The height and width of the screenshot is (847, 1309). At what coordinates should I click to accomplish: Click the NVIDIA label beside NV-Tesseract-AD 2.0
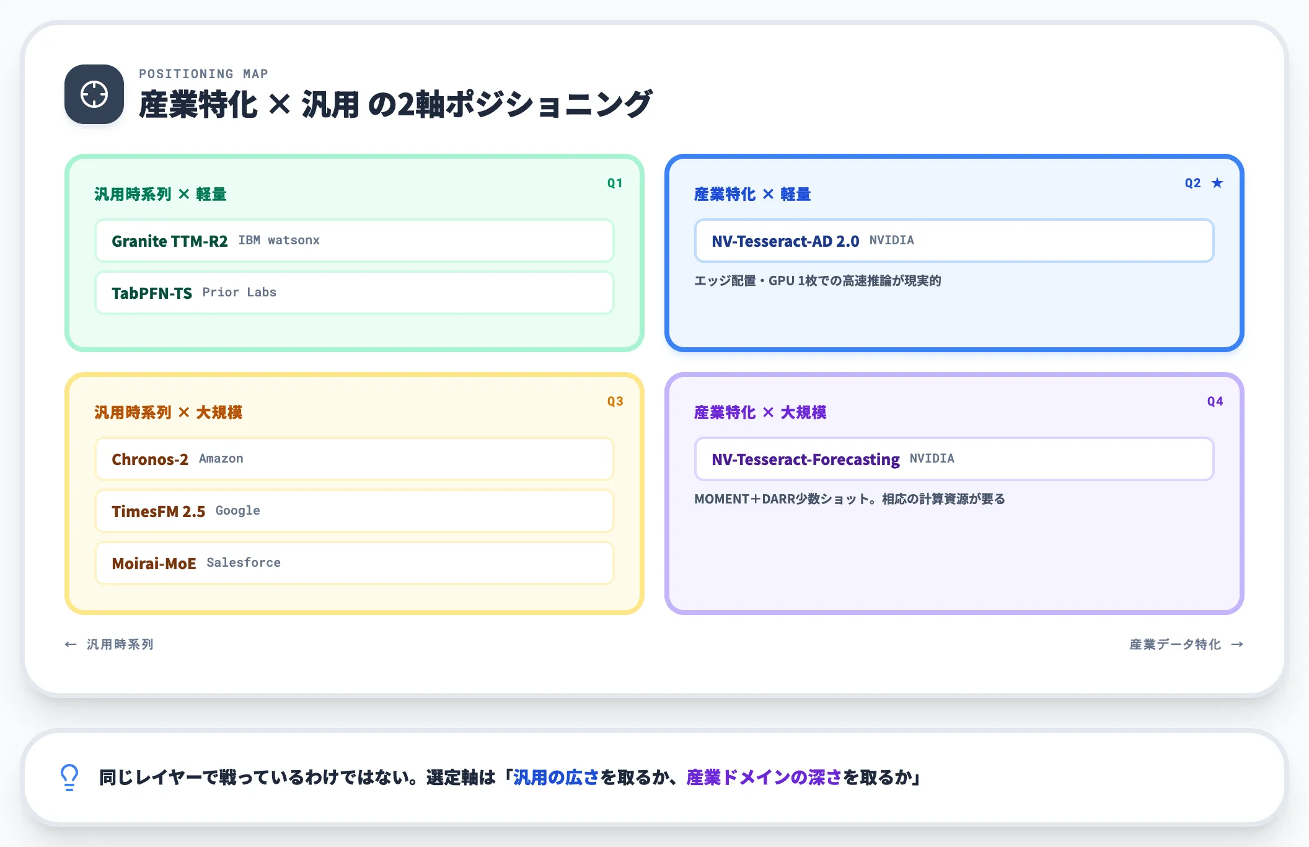891,241
